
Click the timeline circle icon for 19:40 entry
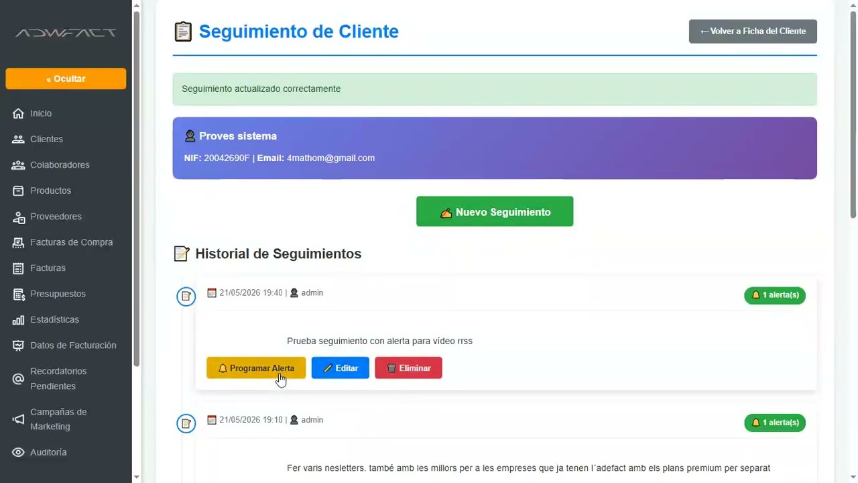186,296
